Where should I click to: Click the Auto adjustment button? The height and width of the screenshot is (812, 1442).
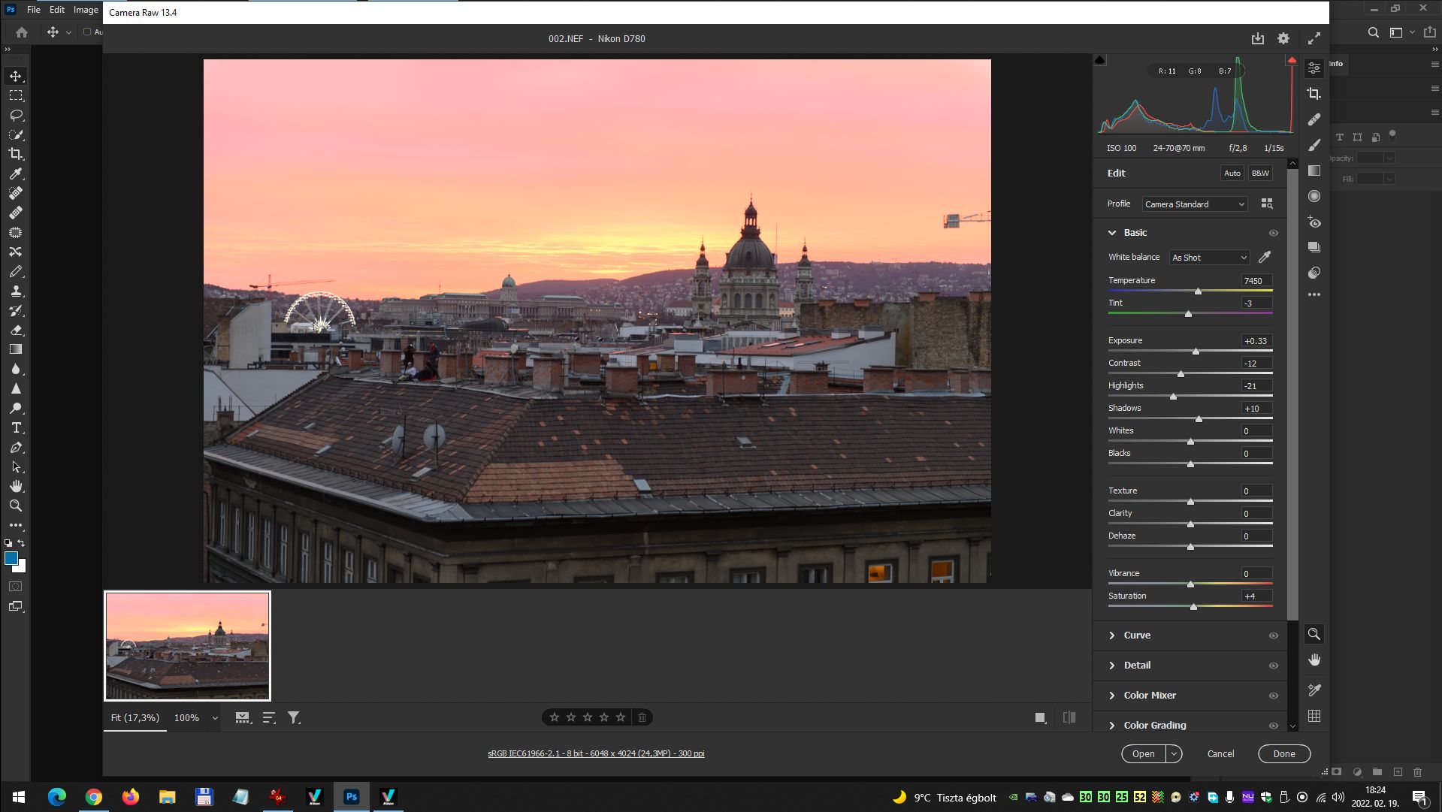coord(1232,173)
